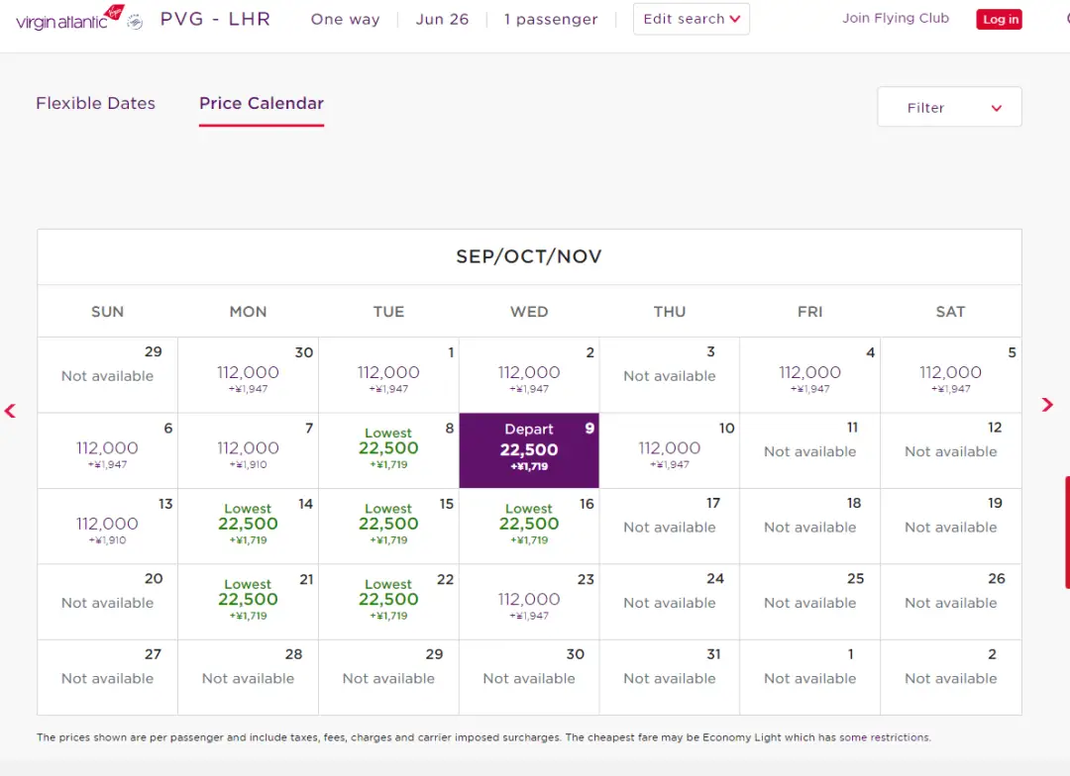Select the Price Calendar tab
The height and width of the screenshot is (776, 1070).
(262, 103)
